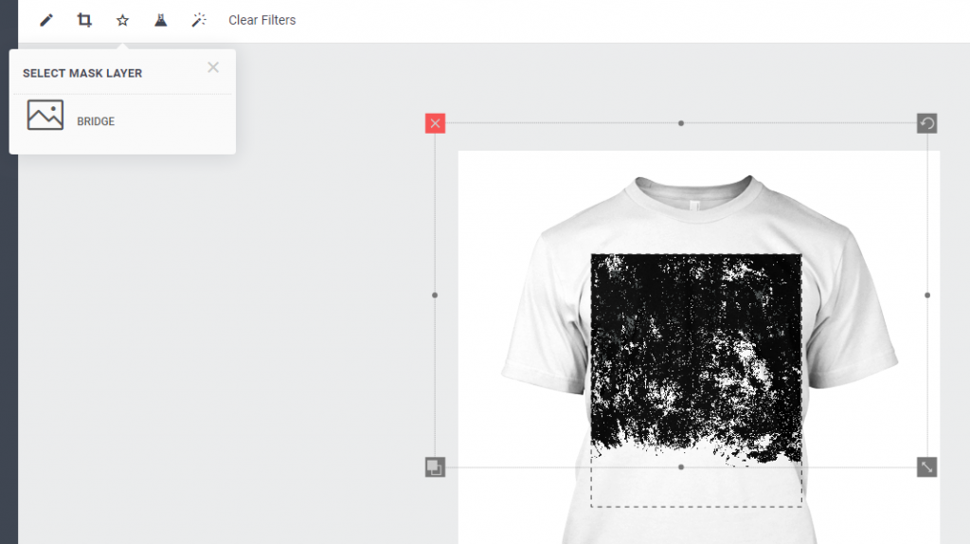Click the left-middle selection handle dot
This screenshot has height=544, width=970.
point(435,295)
